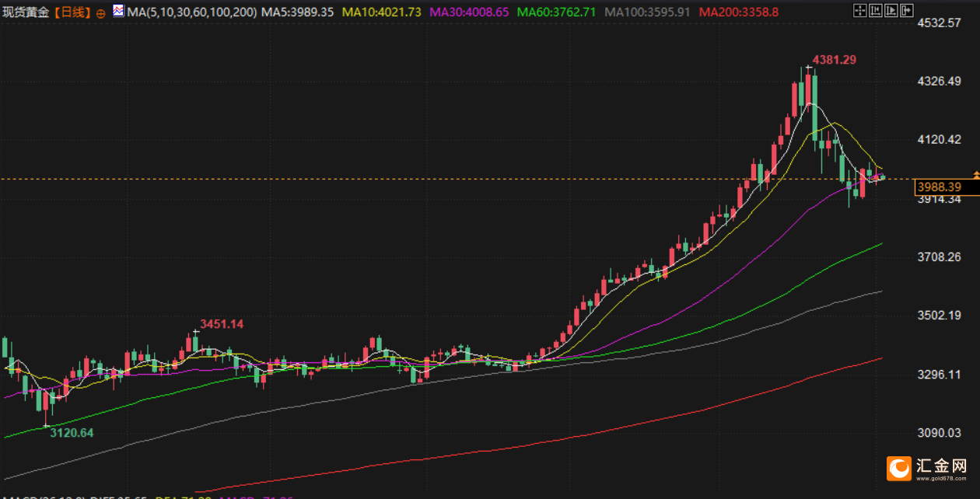Screen dimensions: 980x499
Task: Click the 4532.57 axis label
Action: pyautogui.click(x=940, y=23)
